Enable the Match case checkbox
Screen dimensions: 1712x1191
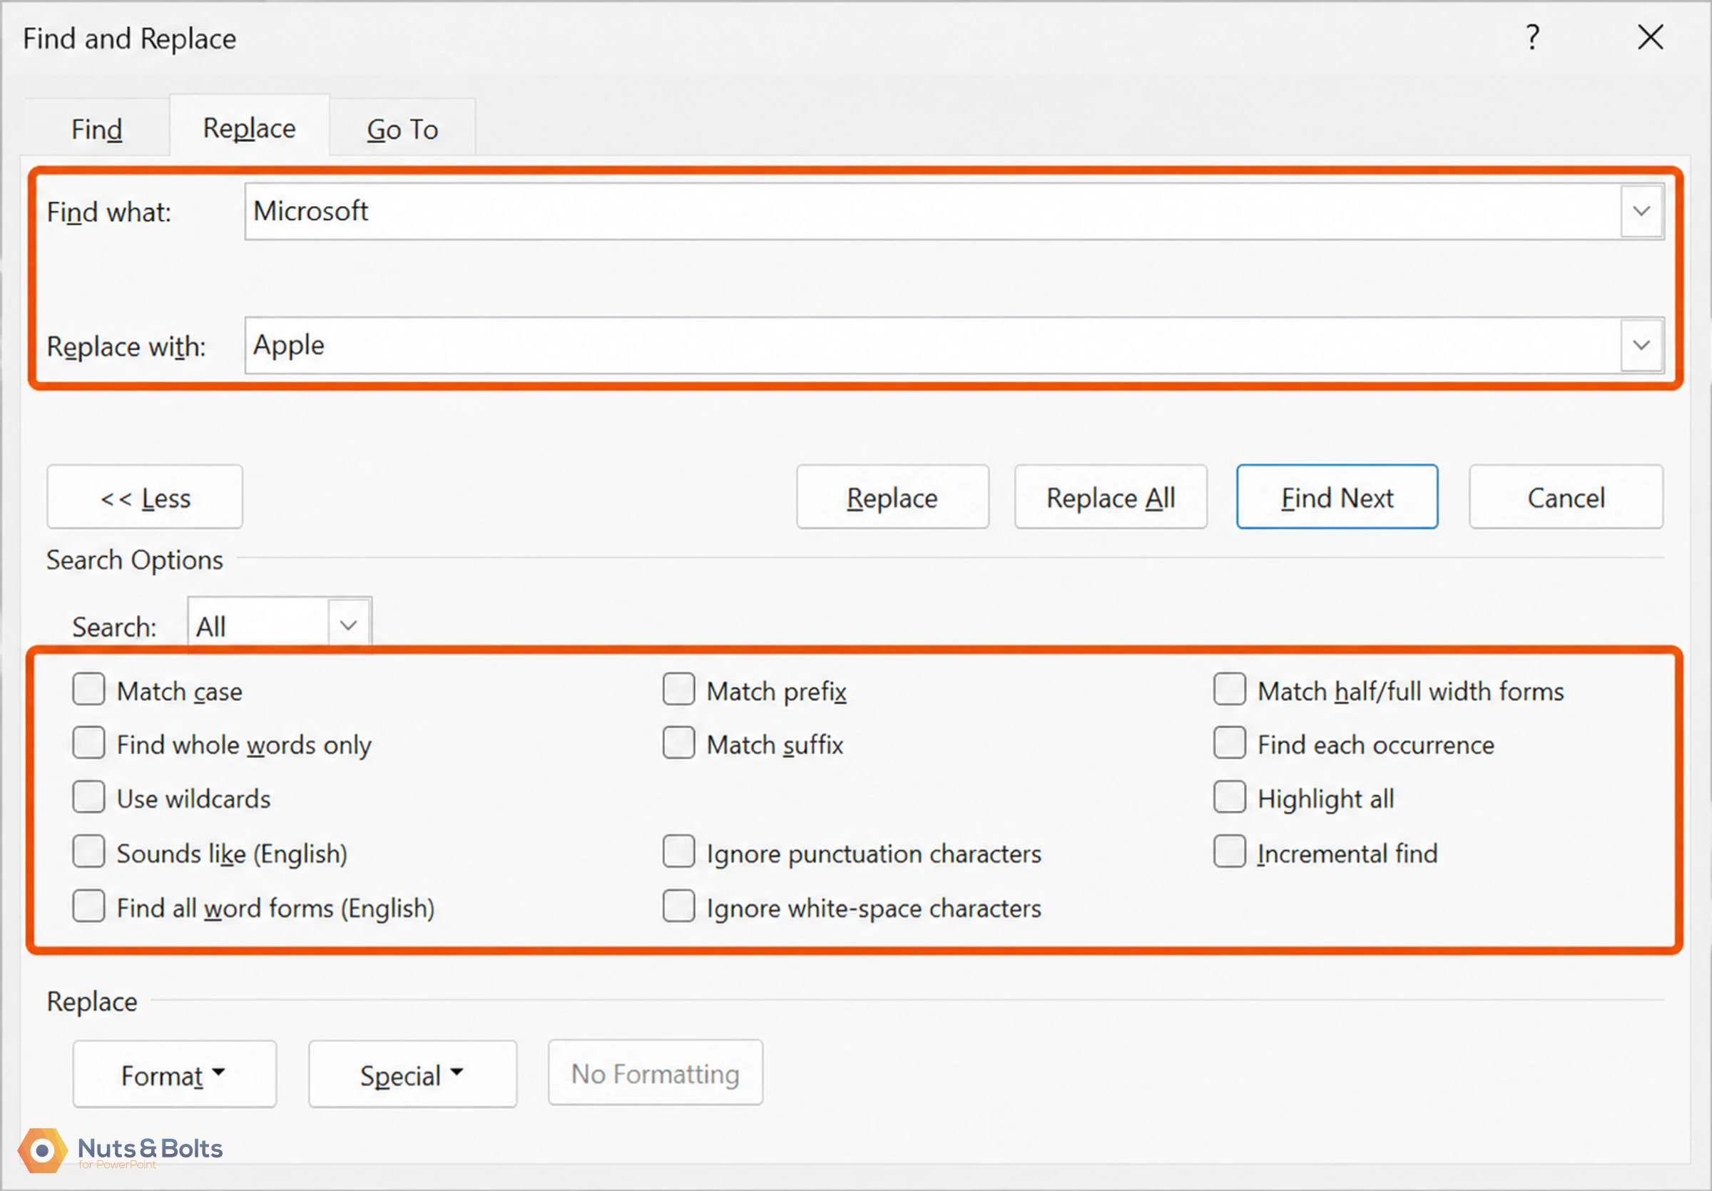coord(88,690)
